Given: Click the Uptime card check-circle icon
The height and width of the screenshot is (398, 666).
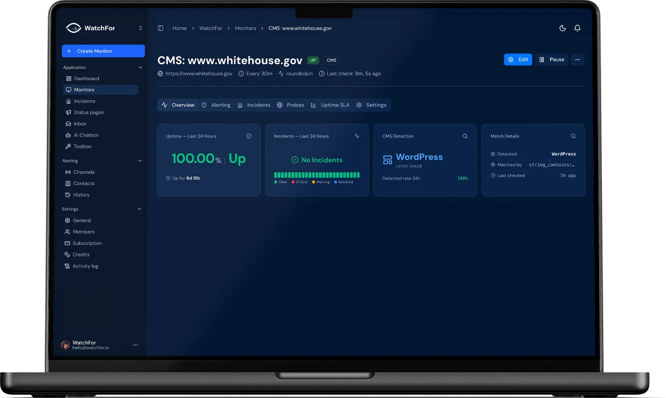Looking at the screenshot, I should (249, 136).
